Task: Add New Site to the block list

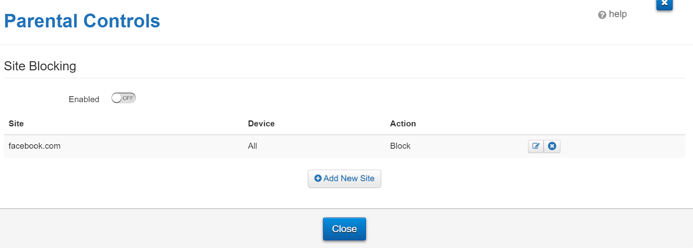Action: (344, 178)
